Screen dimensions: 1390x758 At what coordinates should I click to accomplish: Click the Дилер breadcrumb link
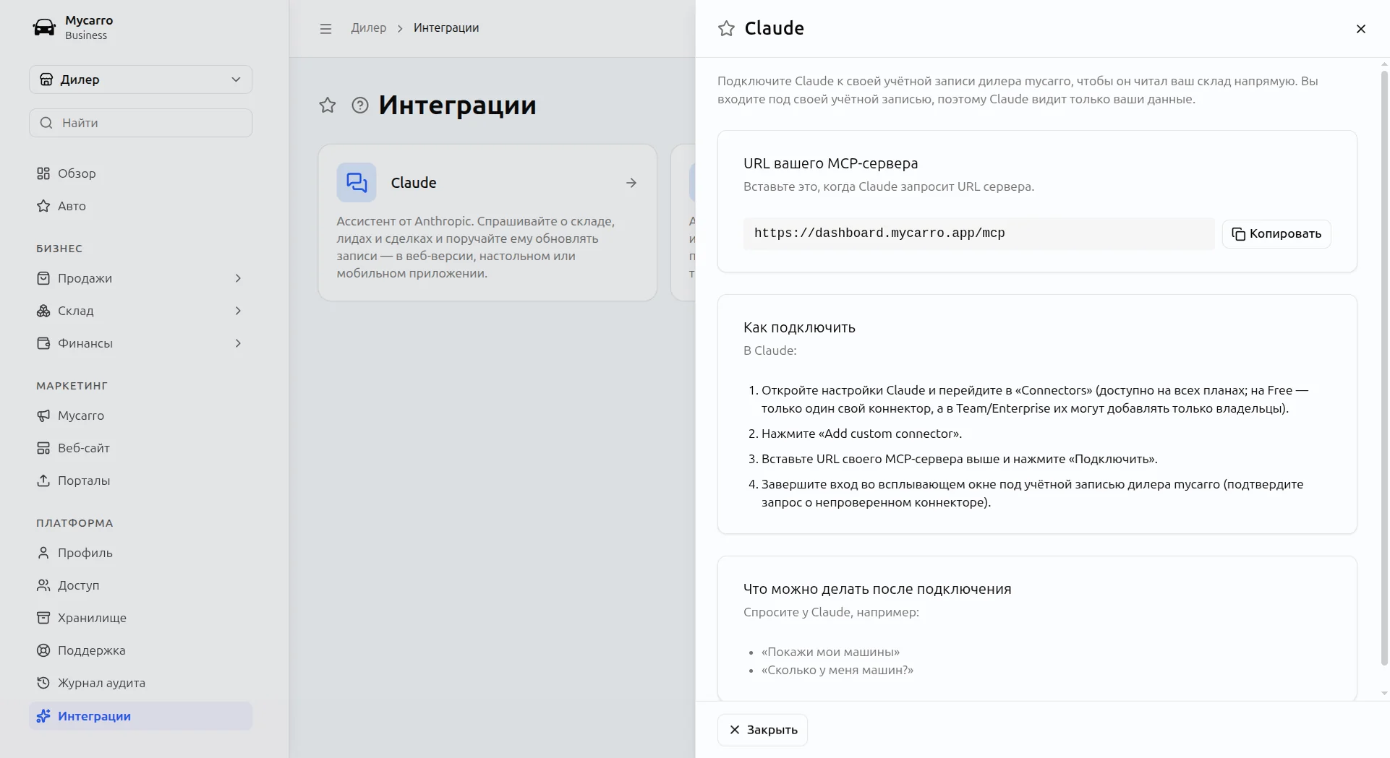pos(369,27)
